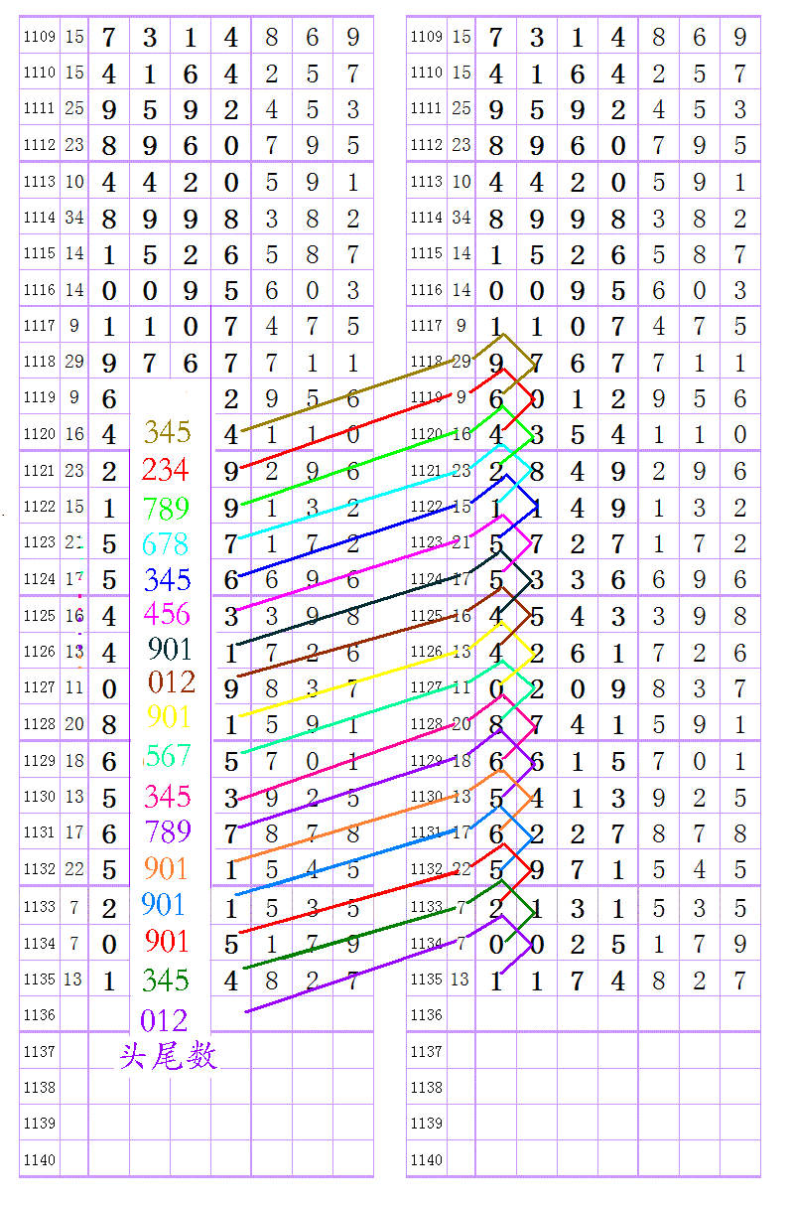Viewport: 789px width, 1206px height.
Task: Click the purple 头尾数 caption text
Action: click(x=168, y=1057)
